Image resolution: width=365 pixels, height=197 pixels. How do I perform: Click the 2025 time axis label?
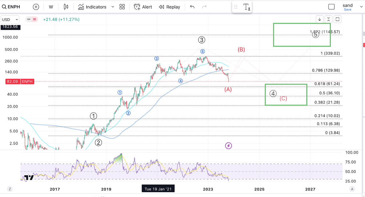click(x=259, y=189)
